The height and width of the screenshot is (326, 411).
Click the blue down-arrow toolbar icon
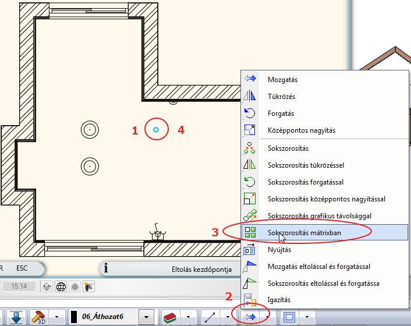click(16, 317)
